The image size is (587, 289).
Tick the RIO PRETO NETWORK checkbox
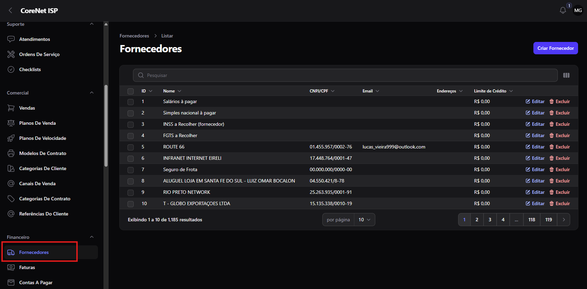click(x=131, y=192)
